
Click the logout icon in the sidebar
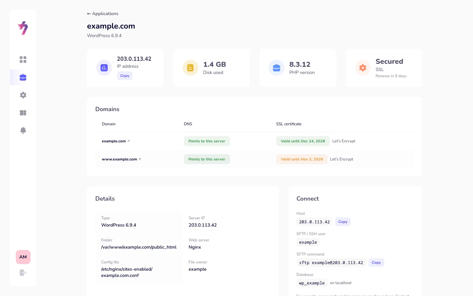(x=23, y=273)
